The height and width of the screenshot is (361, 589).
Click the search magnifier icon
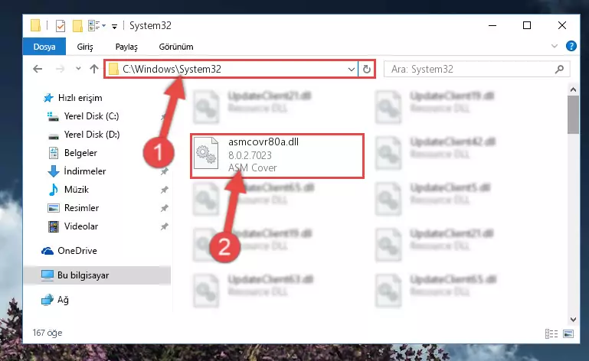559,69
